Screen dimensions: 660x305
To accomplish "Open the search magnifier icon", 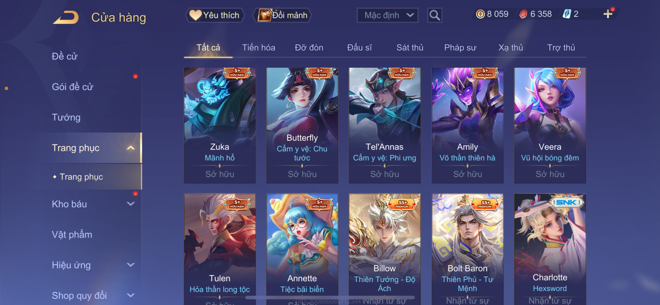I will click(434, 15).
